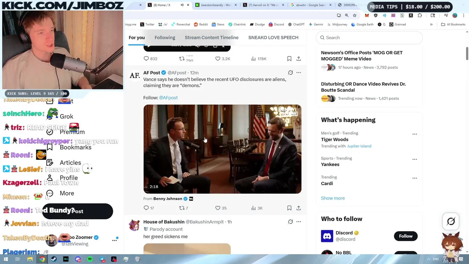This screenshot has height=264, width=469.
Task: Open the Chrome extensions puzzle icon
Action: click(x=420, y=15)
